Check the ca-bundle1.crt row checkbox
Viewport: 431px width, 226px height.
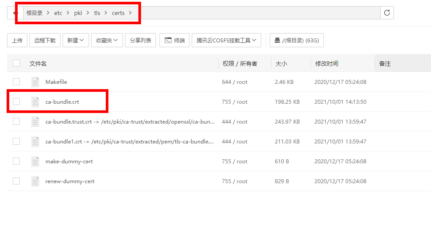(x=16, y=141)
